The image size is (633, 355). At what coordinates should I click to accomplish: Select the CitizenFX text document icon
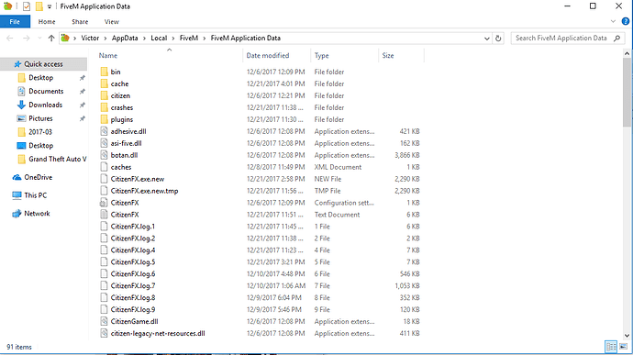104,215
